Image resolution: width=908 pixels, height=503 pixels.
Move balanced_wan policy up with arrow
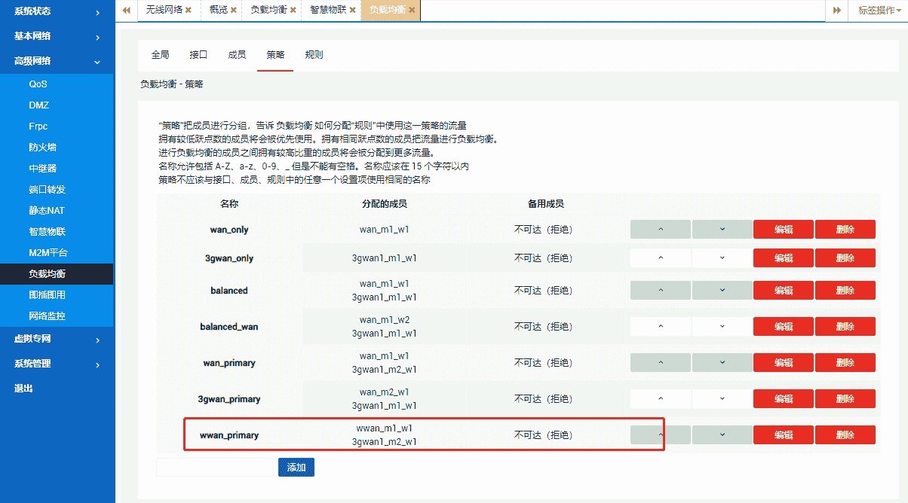[661, 327]
